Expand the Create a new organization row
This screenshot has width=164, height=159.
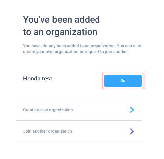point(79,110)
